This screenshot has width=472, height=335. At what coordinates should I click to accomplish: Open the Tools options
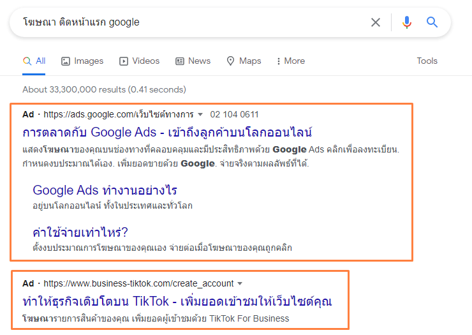pyautogui.click(x=427, y=61)
